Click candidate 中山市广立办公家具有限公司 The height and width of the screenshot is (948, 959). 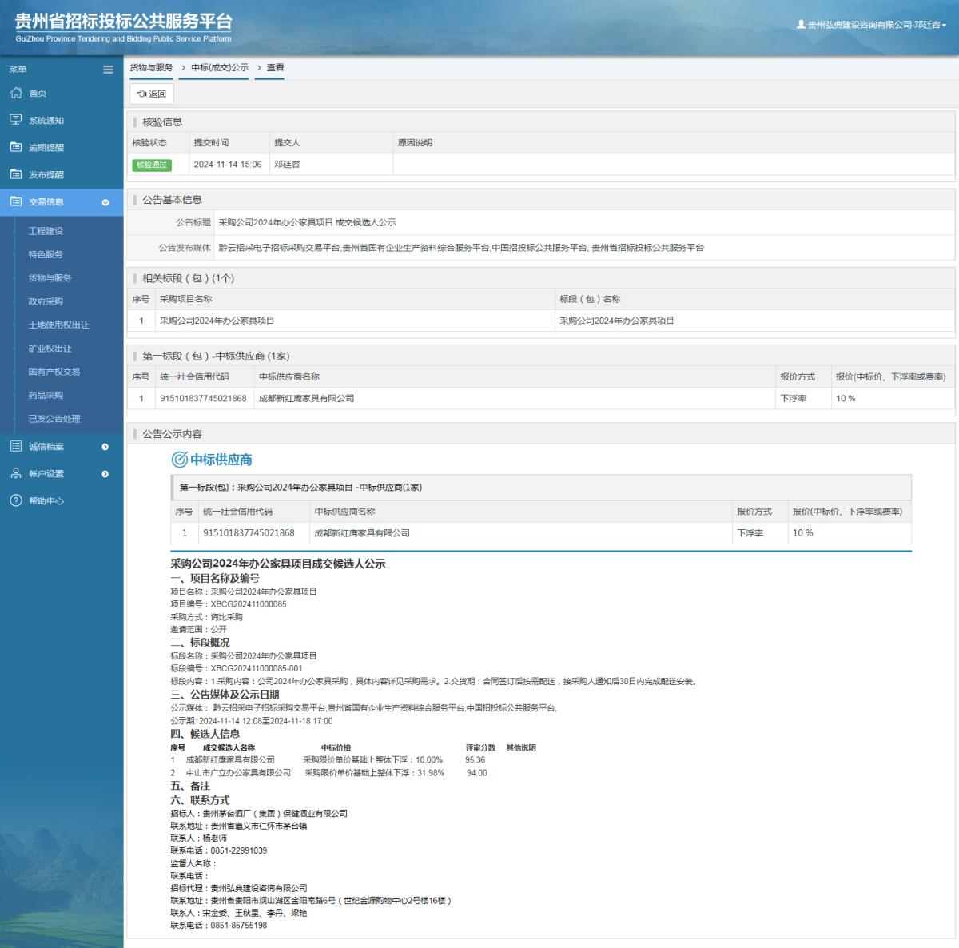coord(238,773)
